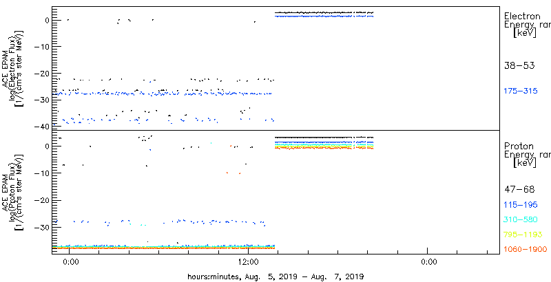Select the 38-53 electron energy label
Viewport: 551px width, 282px height.
coord(519,65)
